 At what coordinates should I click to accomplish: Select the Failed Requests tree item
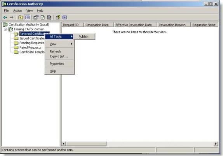click(x=30, y=47)
